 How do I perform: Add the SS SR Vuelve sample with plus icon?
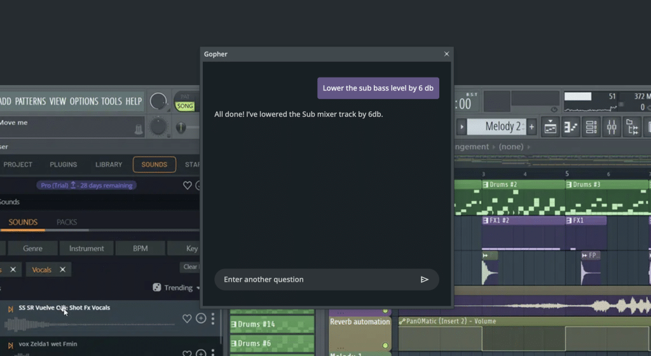coord(201,318)
